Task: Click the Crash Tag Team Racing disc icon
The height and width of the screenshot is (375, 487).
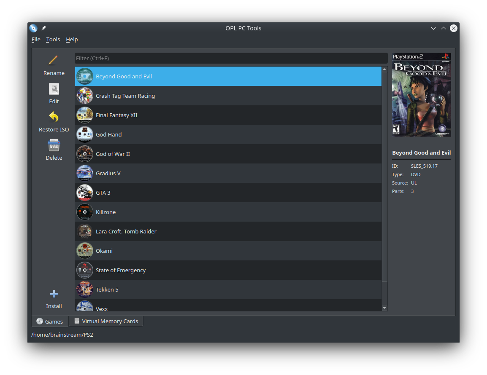Action: 85,96
